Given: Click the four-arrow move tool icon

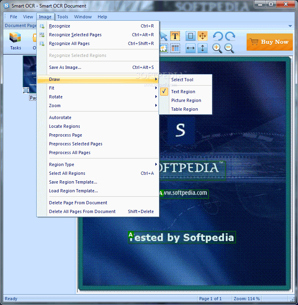Looking at the screenshot, I should pyautogui.click(x=203, y=36).
